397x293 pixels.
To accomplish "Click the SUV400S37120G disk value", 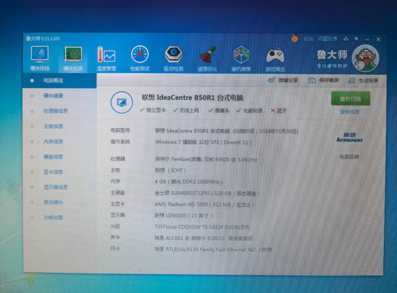I will pyautogui.click(x=207, y=194).
